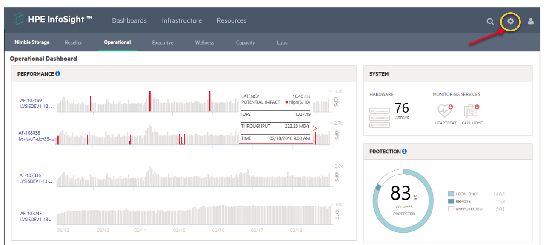Switch to the Capacity tab
The width and height of the screenshot is (546, 245).
(246, 42)
